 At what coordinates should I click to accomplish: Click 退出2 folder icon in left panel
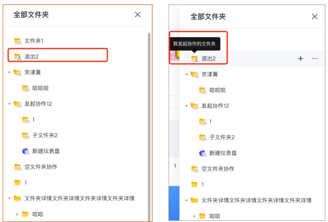click(18, 56)
